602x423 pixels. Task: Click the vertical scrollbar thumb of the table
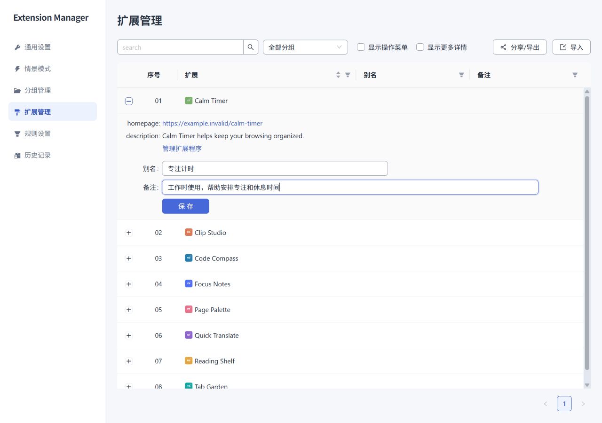click(587, 233)
